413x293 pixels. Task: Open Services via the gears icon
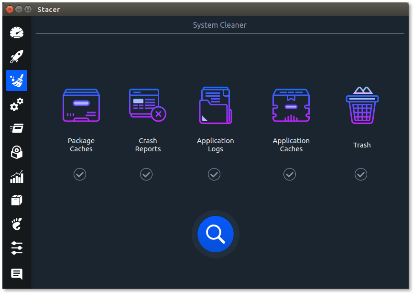point(17,104)
